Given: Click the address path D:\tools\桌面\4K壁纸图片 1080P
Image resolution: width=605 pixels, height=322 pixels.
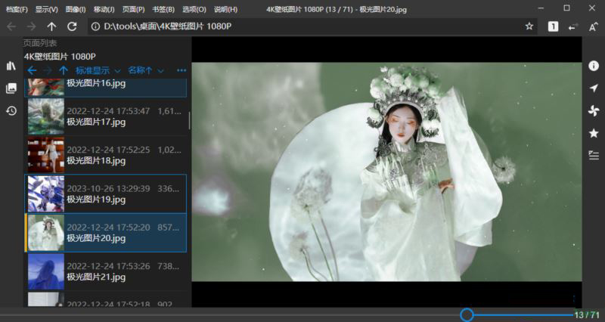Looking at the screenshot, I should click(167, 26).
